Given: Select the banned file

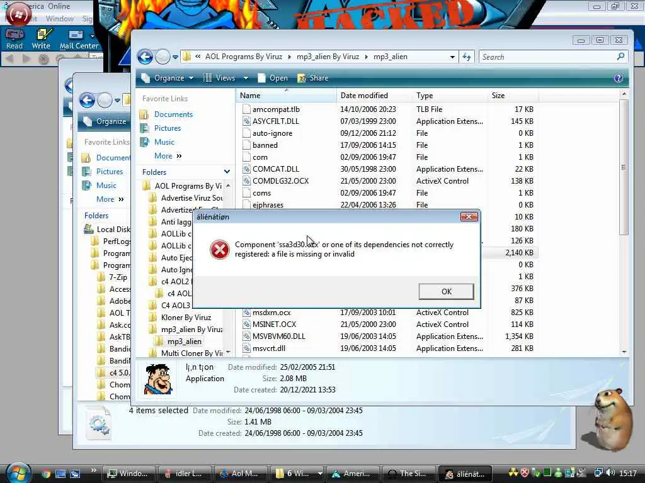Looking at the screenshot, I should pyautogui.click(x=265, y=145).
